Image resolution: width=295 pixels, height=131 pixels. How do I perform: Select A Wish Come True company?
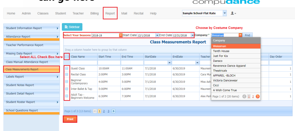(236, 90)
